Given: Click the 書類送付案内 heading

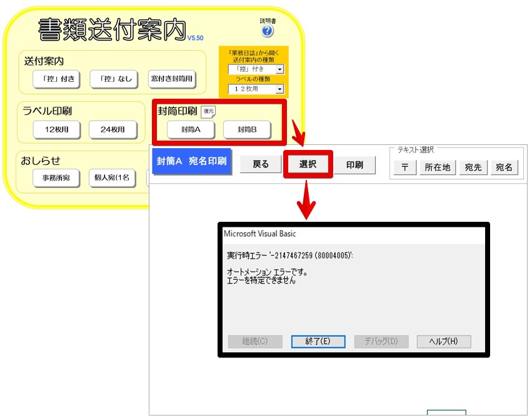Looking at the screenshot, I should (x=113, y=30).
